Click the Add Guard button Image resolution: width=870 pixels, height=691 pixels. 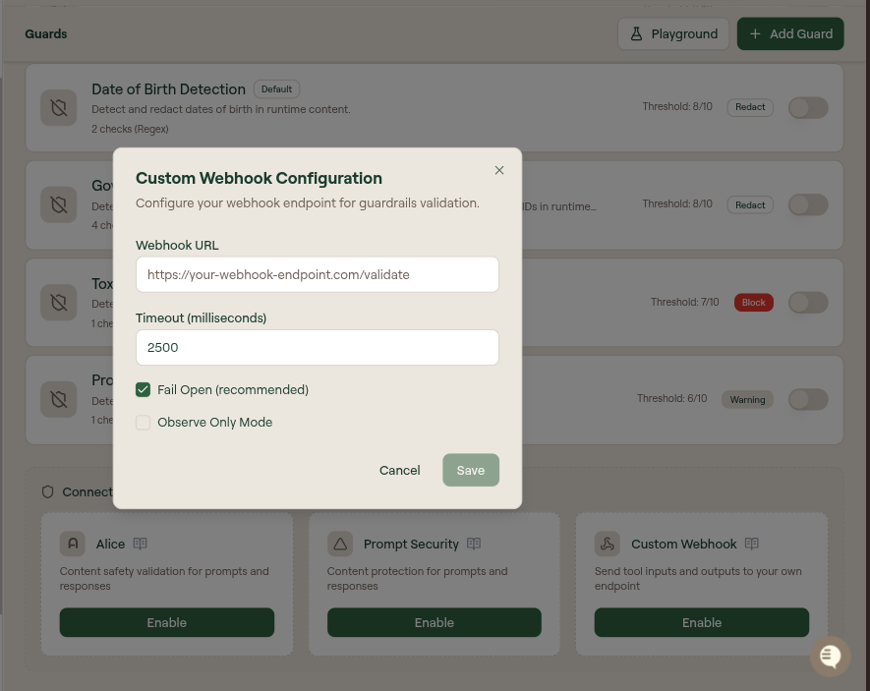(790, 33)
